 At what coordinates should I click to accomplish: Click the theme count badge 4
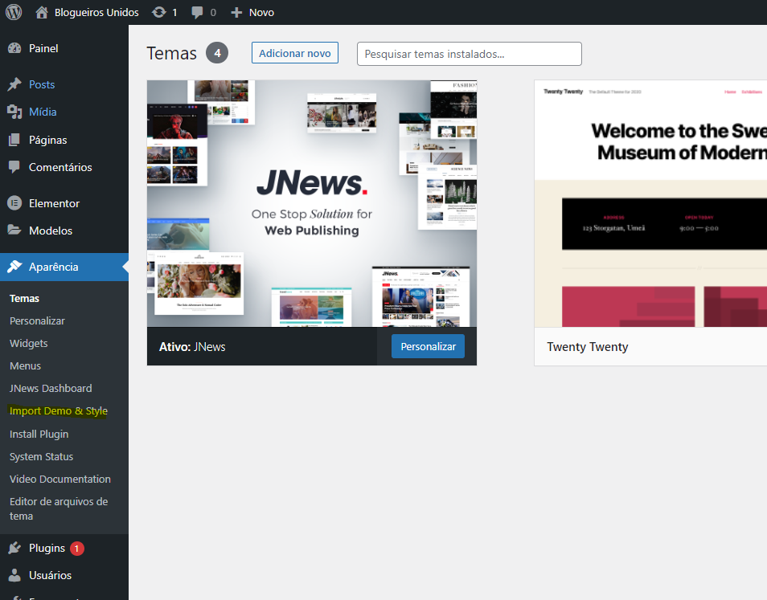pyautogui.click(x=217, y=53)
